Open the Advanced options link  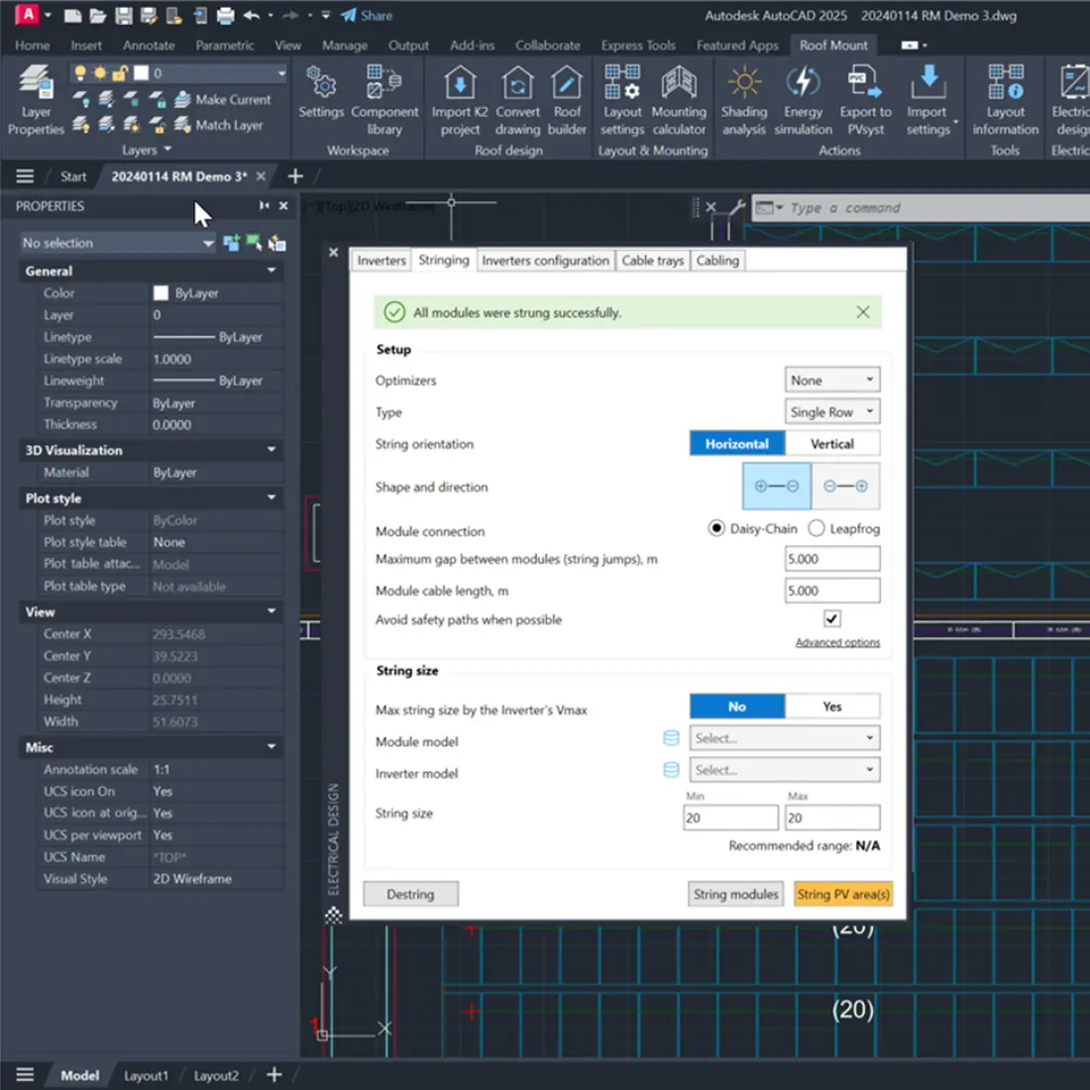click(837, 642)
